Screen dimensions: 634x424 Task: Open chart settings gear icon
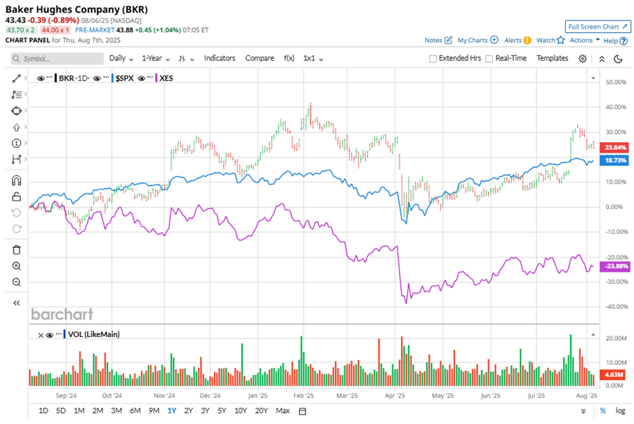[x=582, y=58]
